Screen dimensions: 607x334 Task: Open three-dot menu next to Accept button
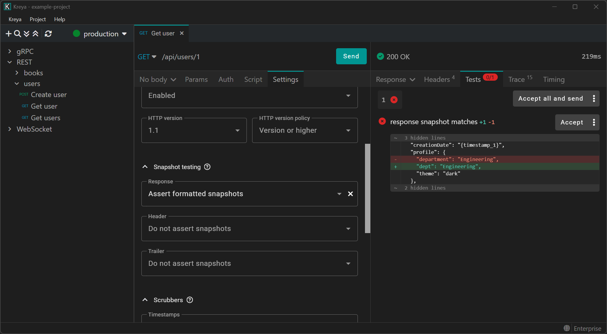point(594,122)
